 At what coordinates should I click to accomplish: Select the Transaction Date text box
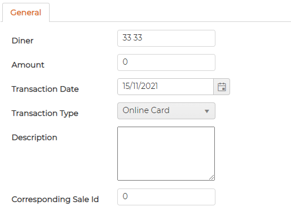pos(165,87)
